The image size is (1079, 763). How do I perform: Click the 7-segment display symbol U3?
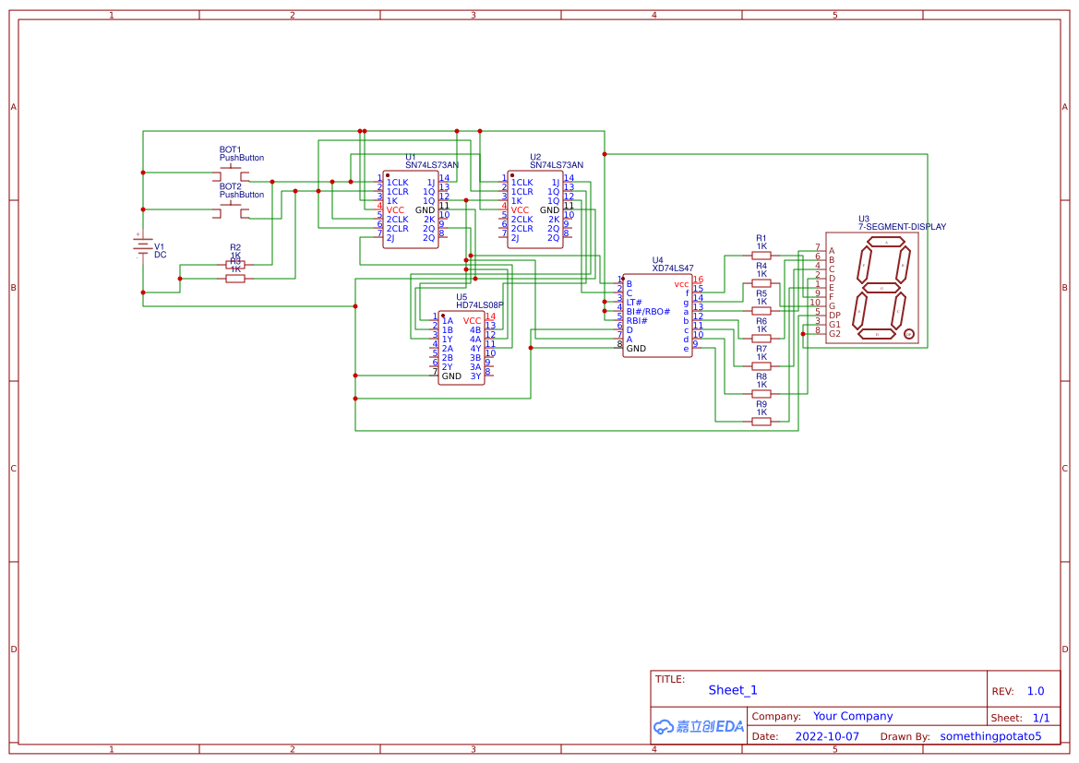coord(872,286)
